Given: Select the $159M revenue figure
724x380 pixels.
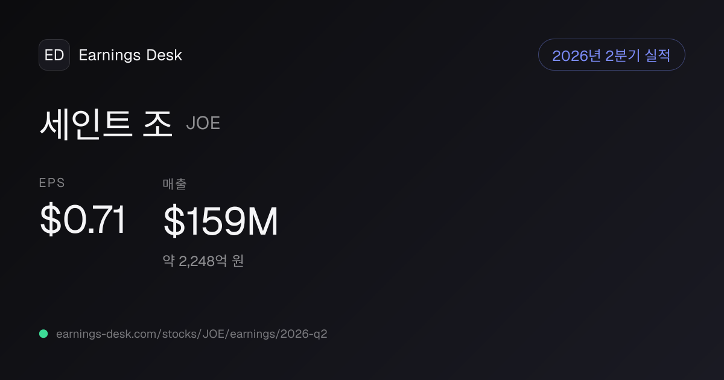Looking at the screenshot, I should (x=221, y=221).
